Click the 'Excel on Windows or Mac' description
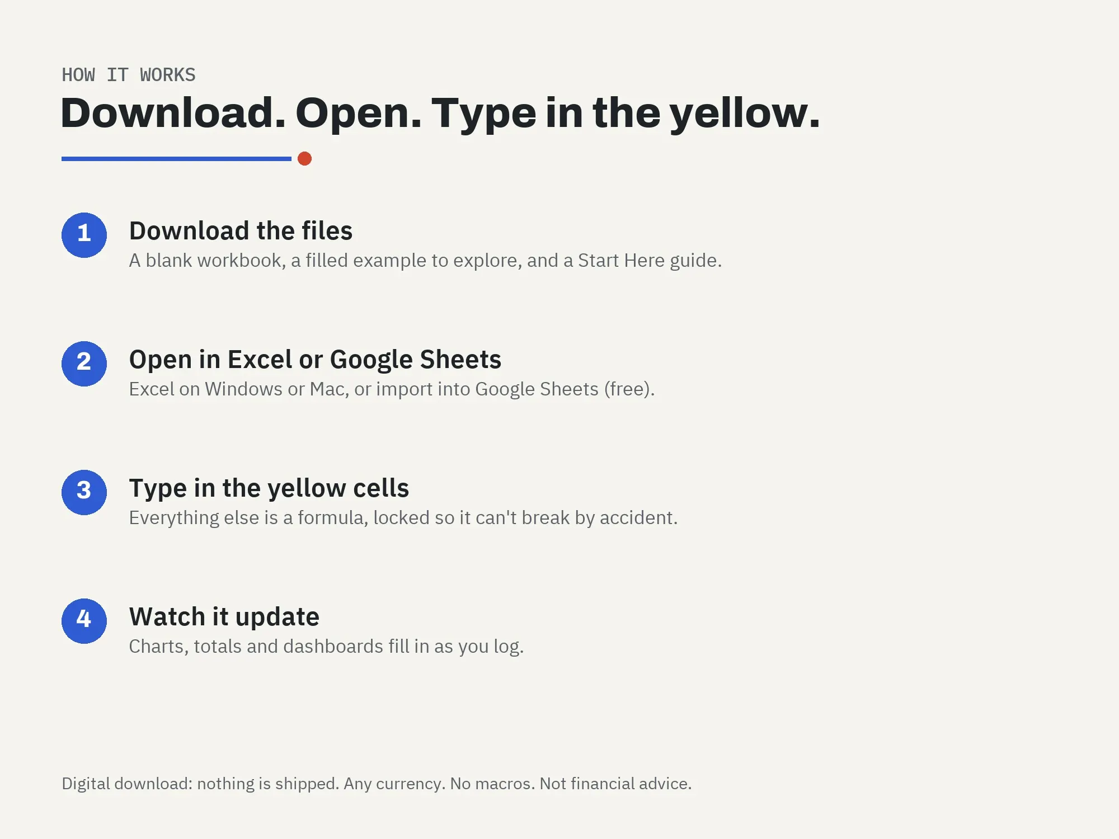Viewport: 1119px width, 839px height. pyautogui.click(x=392, y=389)
